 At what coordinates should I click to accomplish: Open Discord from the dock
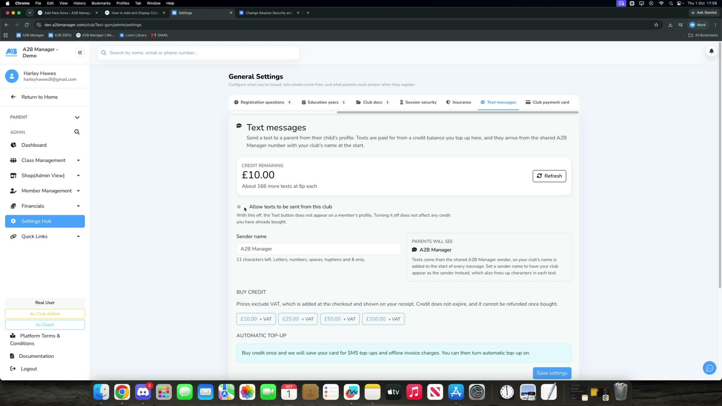pyautogui.click(x=143, y=392)
